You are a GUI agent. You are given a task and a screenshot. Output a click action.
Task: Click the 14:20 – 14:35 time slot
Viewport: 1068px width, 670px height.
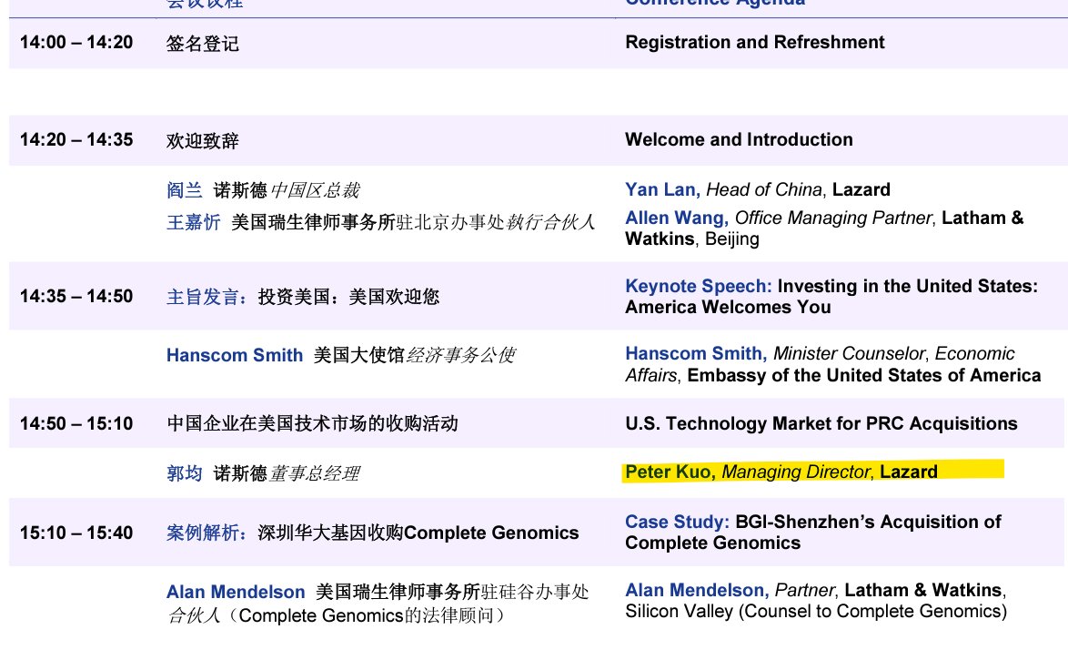[76, 139]
